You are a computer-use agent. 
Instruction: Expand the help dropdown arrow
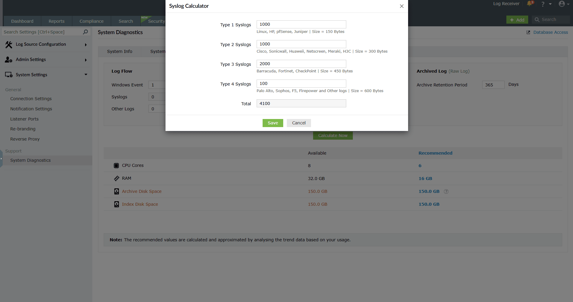[550, 4]
